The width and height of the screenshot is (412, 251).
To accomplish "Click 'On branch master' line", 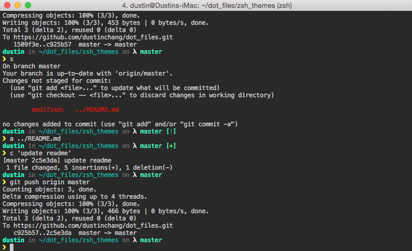I will click(x=32, y=66).
